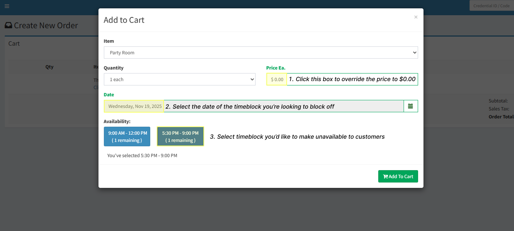Screen dimensions: 514x231
Task: Click the Quantity field label
Action: click(113, 68)
